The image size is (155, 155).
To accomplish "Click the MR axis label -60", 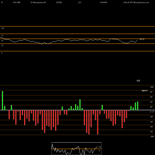I will point(151,127).
